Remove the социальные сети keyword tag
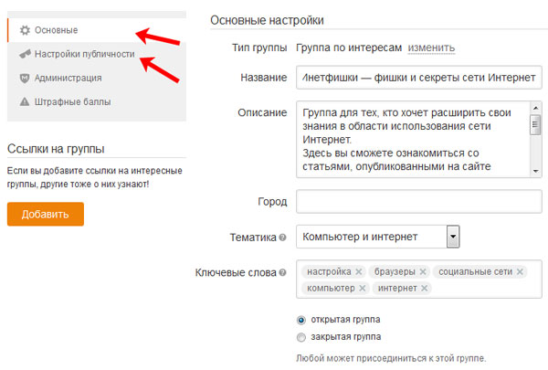The height and width of the screenshot is (370, 548). [x=520, y=271]
